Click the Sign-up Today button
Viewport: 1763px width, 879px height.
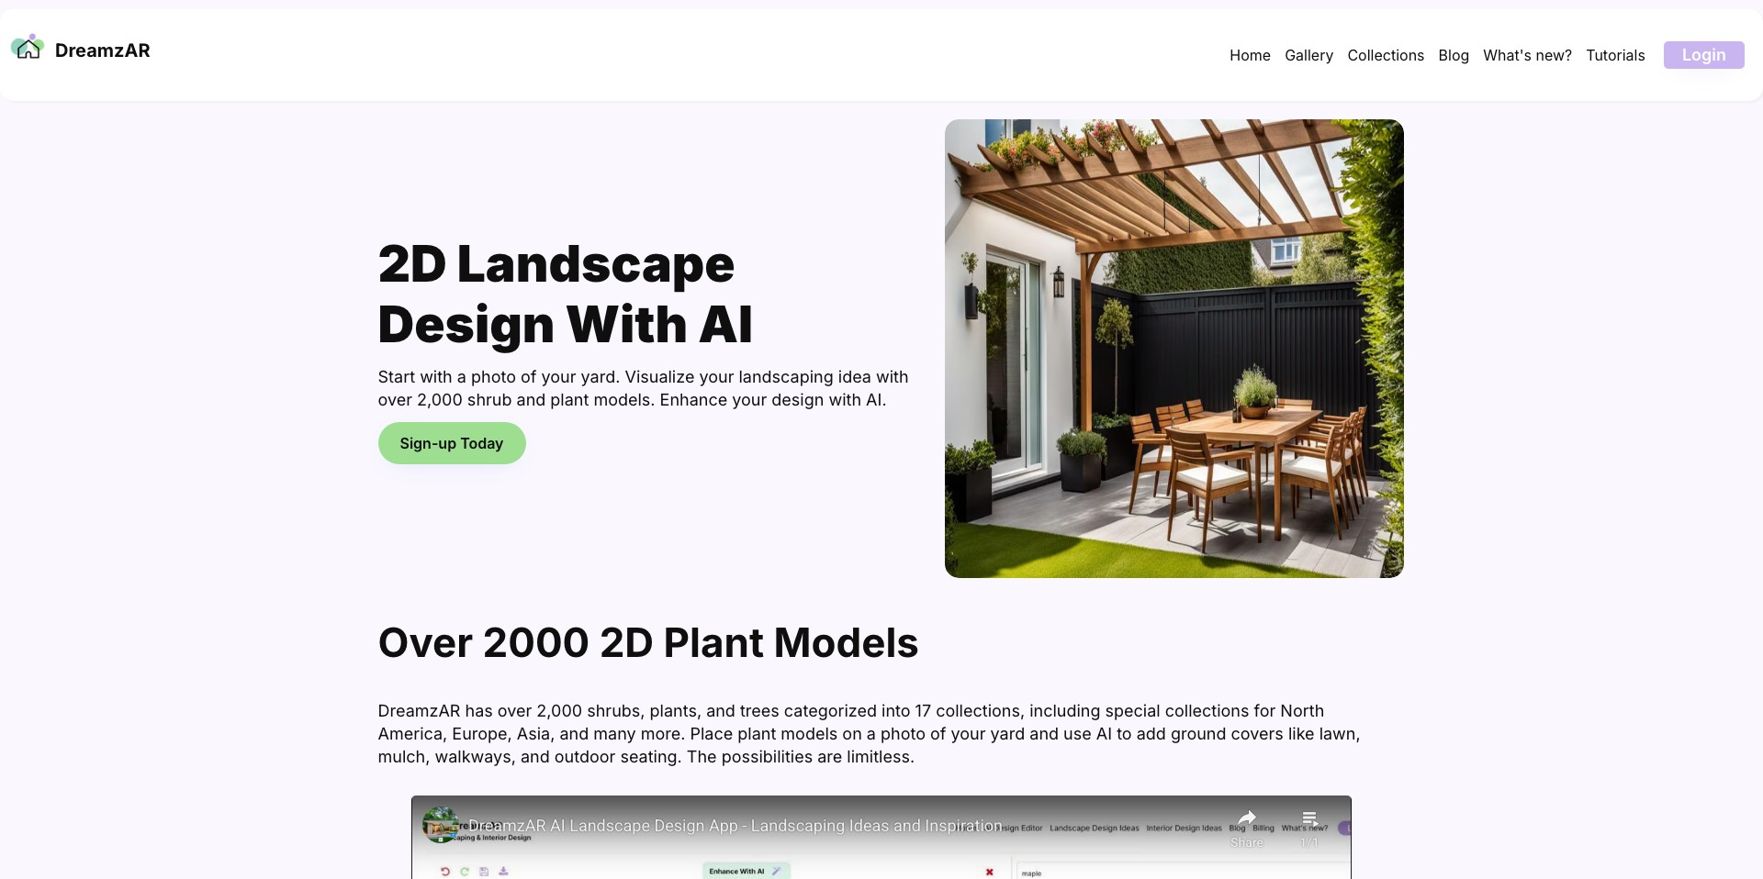pos(452,443)
